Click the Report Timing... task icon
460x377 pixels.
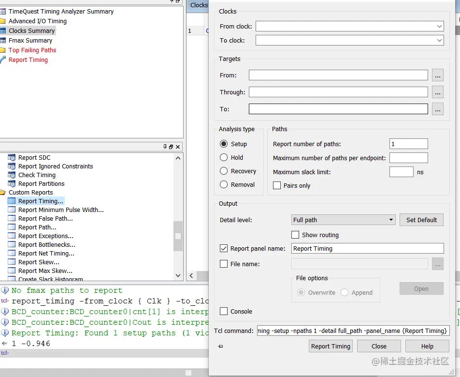click(x=12, y=201)
